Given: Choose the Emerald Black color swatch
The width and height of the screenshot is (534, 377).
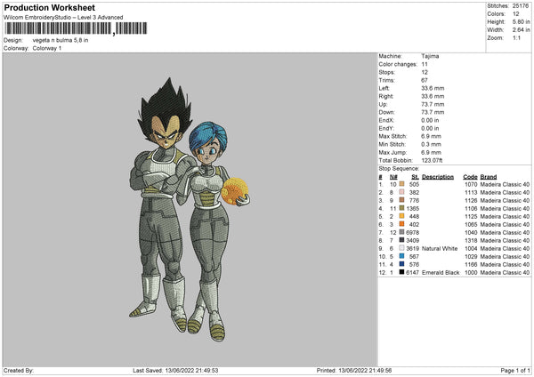Looking at the screenshot, I should tap(402, 272).
